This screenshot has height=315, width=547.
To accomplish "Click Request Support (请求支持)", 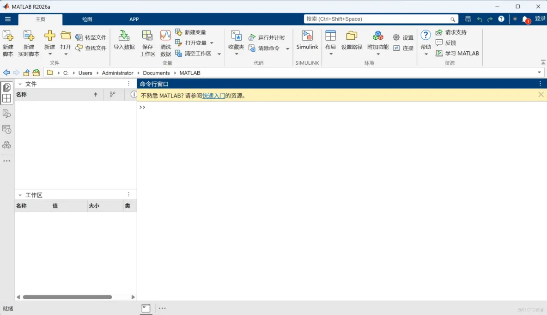I will pos(451,32).
